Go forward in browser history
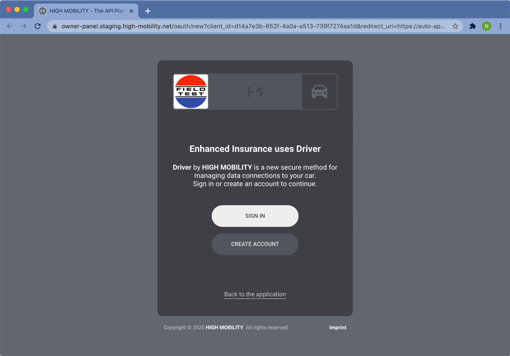Viewport: 510px width, 356px height. [23, 26]
